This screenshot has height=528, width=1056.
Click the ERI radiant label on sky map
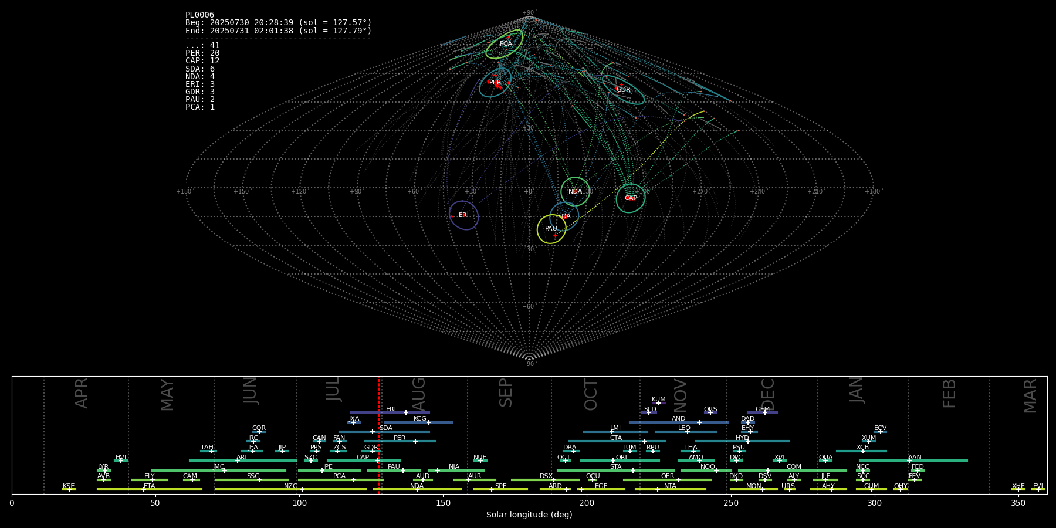(x=464, y=215)
